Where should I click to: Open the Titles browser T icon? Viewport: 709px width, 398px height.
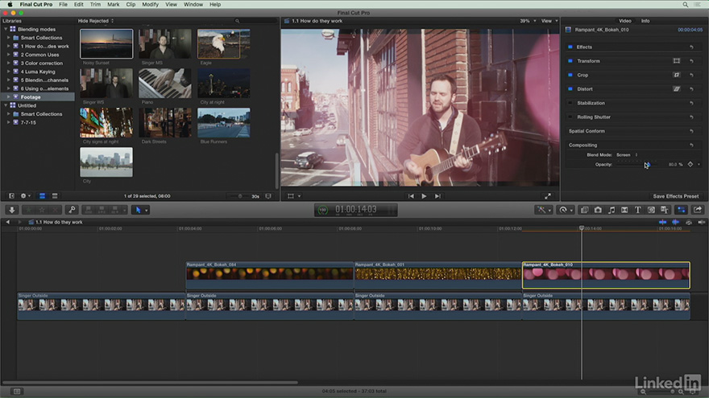point(637,210)
